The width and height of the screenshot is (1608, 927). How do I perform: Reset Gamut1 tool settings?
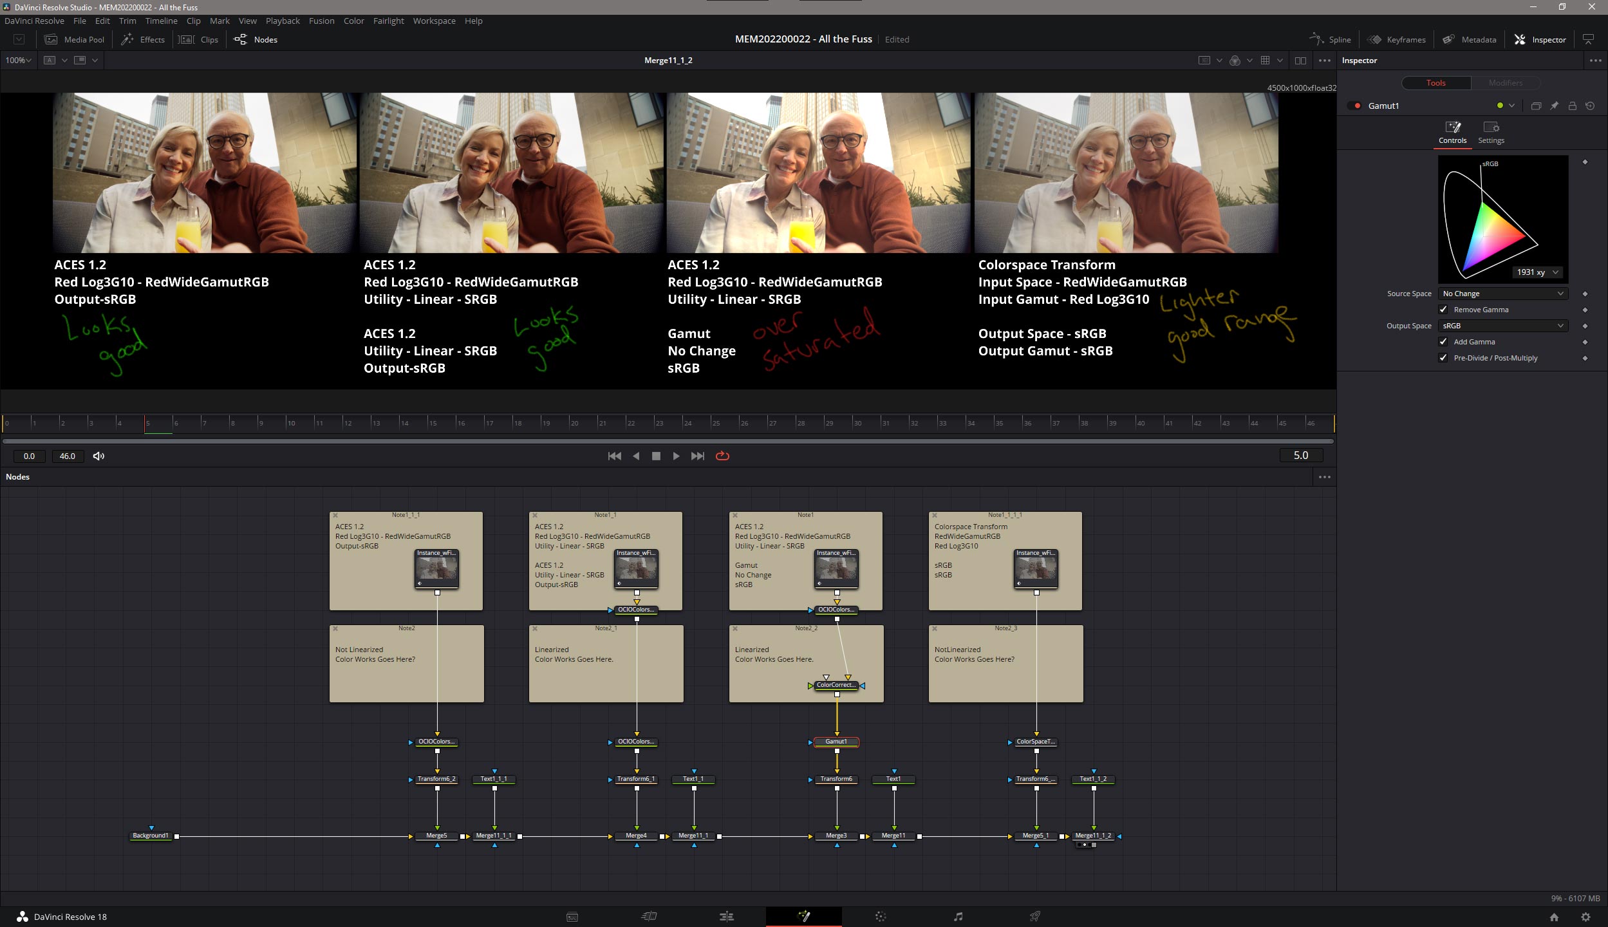(1590, 106)
